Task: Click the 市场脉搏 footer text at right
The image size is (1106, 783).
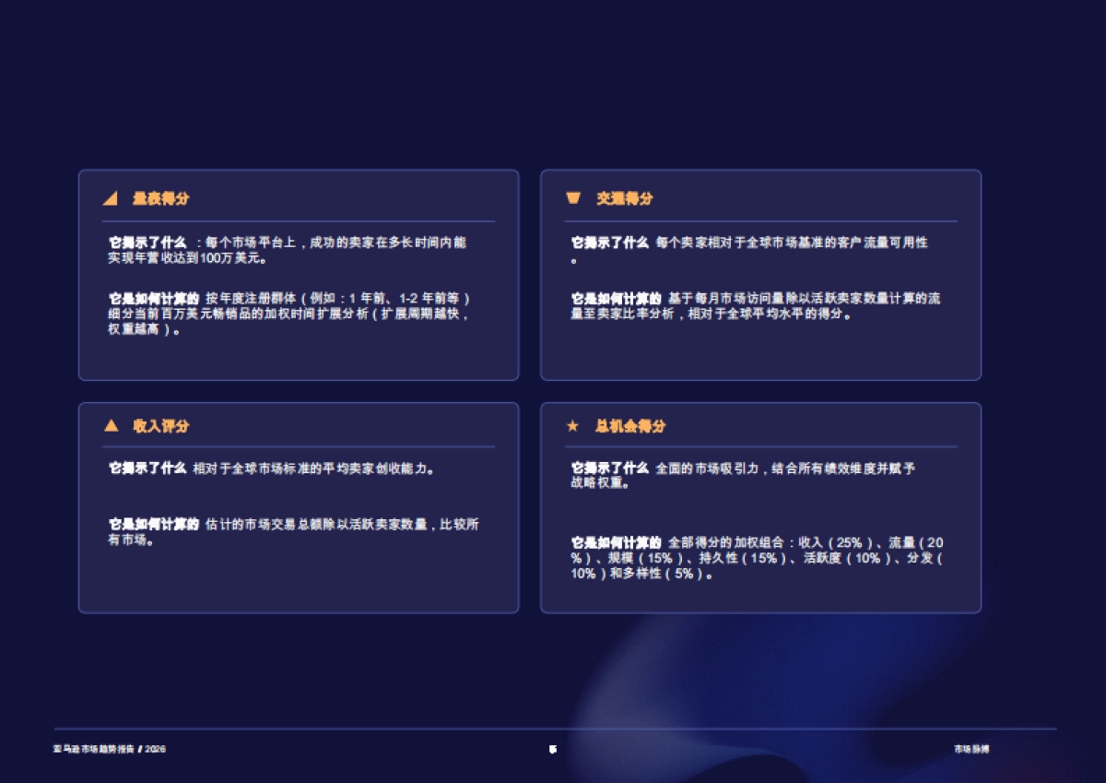Action: (971, 750)
